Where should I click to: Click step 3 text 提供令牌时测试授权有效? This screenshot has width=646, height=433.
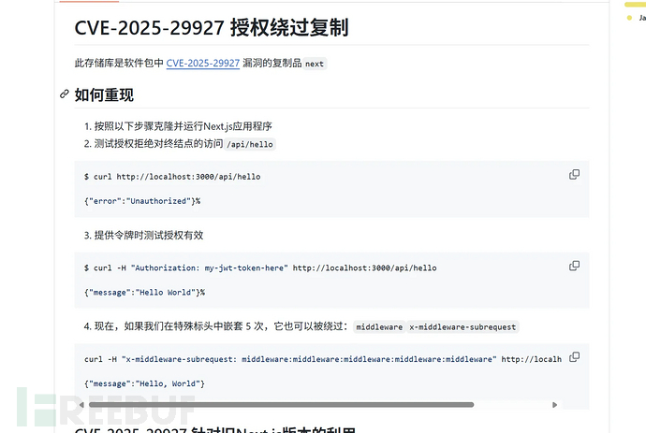[149, 236]
